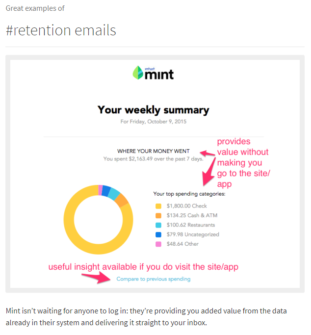Click the light blue Restaurants swatch
Image resolution: width=311 pixels, height=335 pixels.
pyautogui.click(x=158, y=225)
